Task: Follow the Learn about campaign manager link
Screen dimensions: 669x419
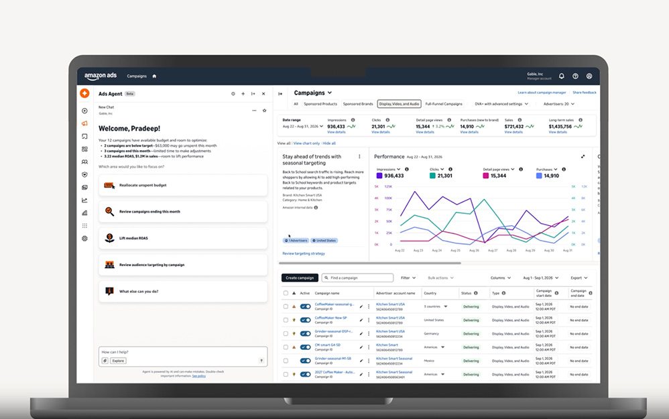Action: point(542,93)
